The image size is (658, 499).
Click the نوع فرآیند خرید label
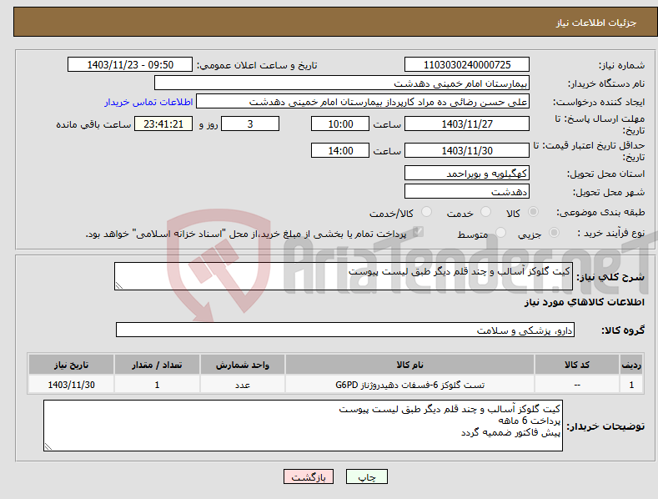[611, 233]
